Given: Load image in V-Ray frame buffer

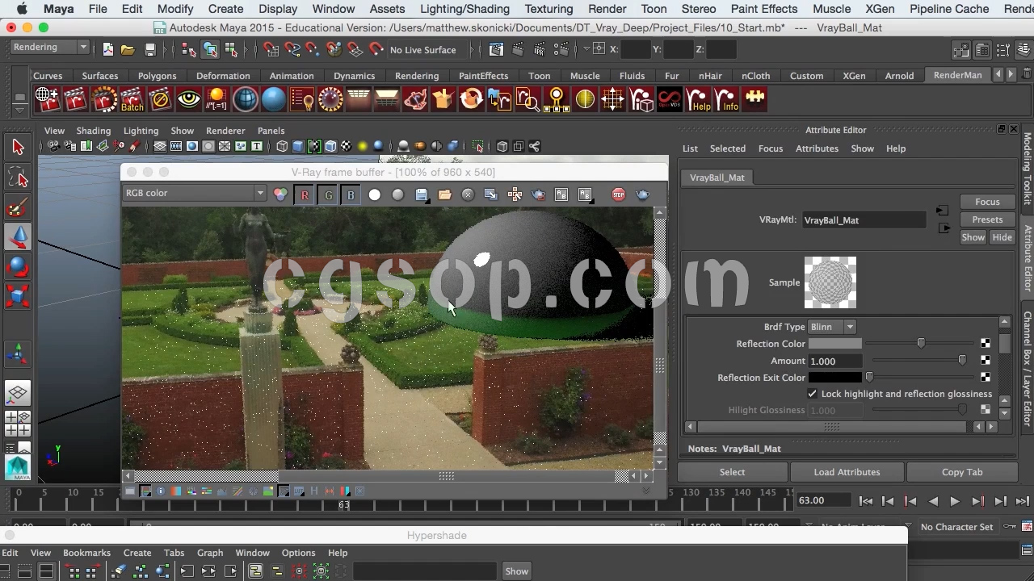Looking at the screenshot, I should pos(444,194).
